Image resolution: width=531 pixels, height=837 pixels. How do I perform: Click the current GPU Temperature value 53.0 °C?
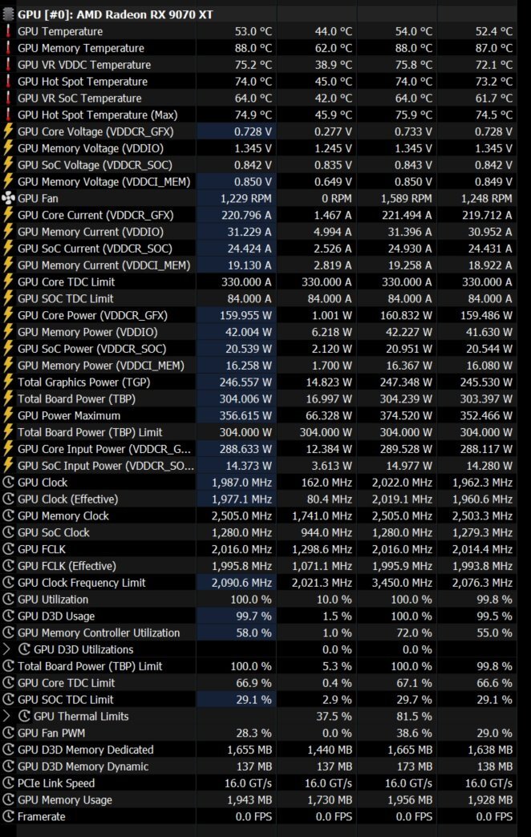point(253,31)
